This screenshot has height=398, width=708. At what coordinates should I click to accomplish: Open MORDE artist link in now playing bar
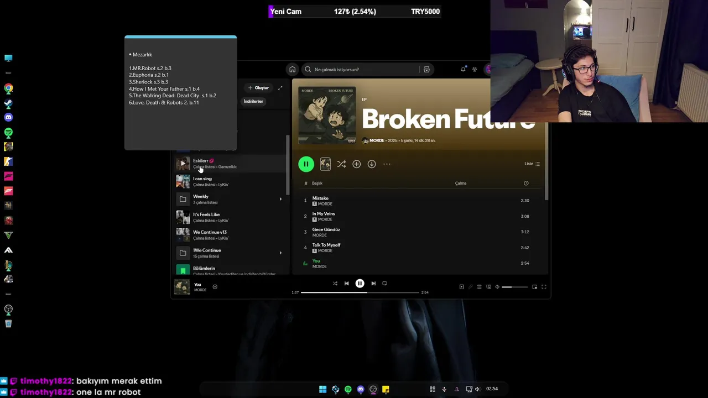tap(200, 290)
